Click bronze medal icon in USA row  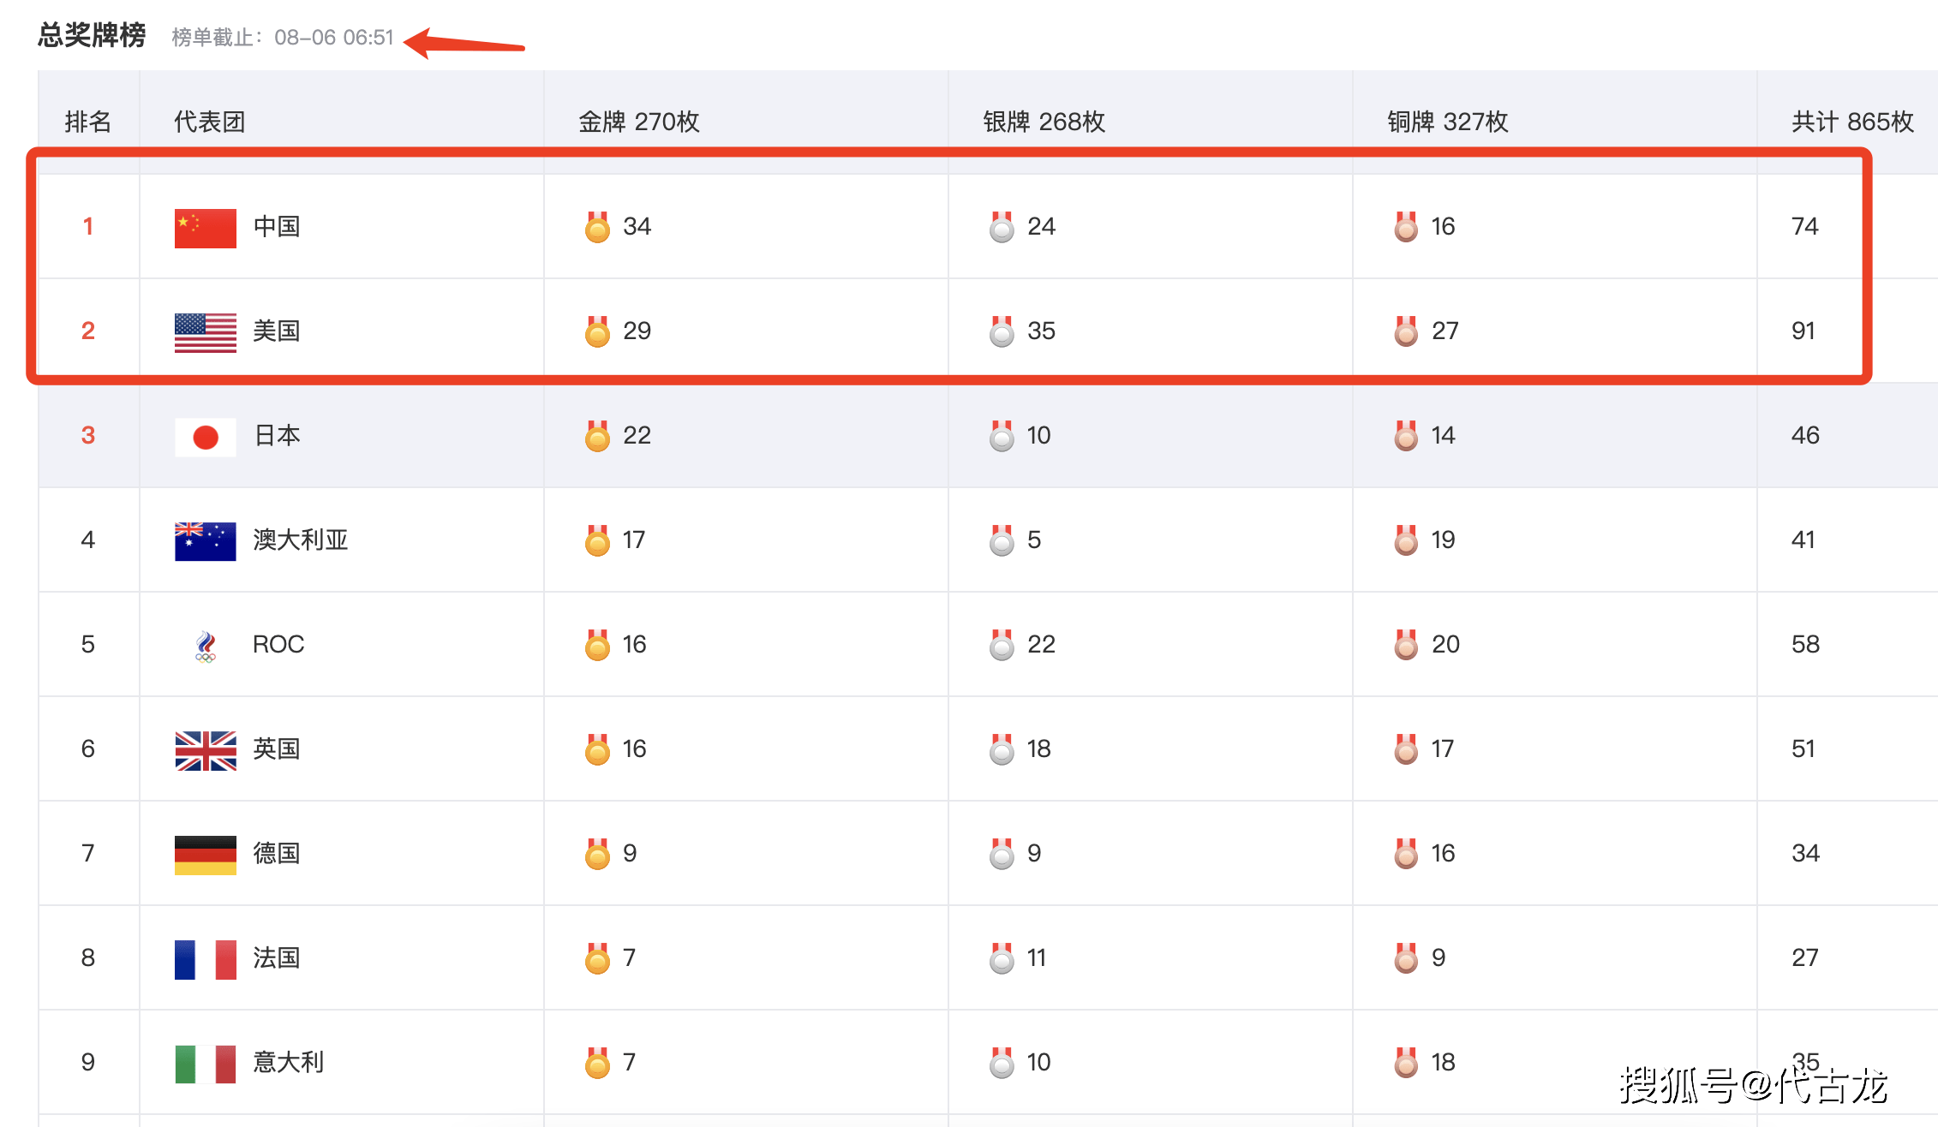pos(1406,331)
